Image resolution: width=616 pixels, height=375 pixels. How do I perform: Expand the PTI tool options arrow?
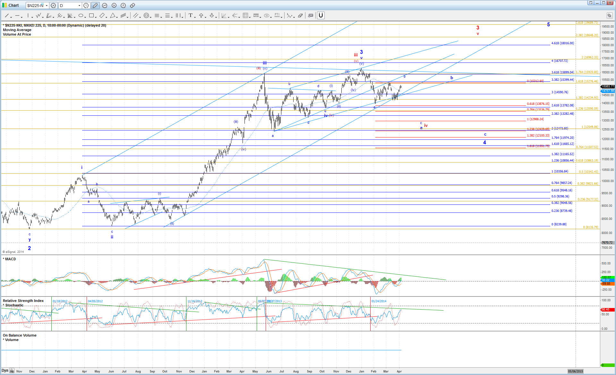pos(282,17)
